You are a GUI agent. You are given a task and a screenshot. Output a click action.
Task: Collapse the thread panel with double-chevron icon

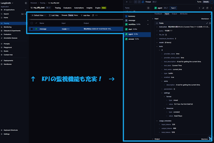126,2
